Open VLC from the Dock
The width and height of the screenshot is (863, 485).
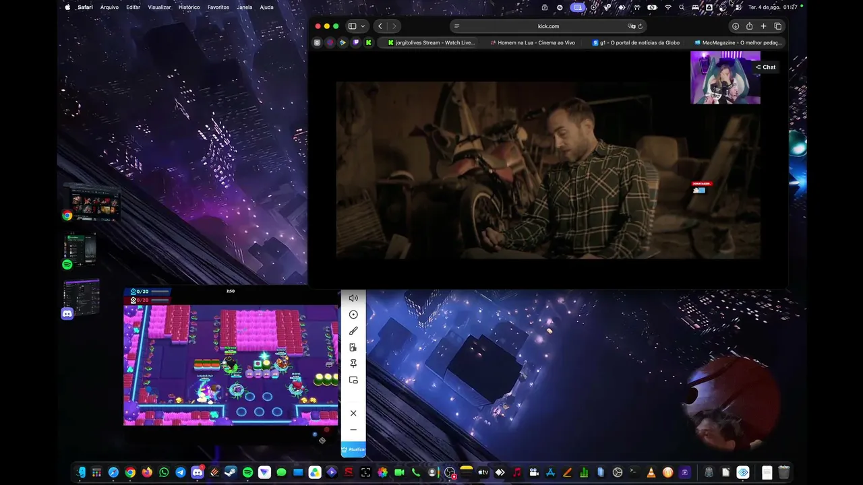click(651, 472)
